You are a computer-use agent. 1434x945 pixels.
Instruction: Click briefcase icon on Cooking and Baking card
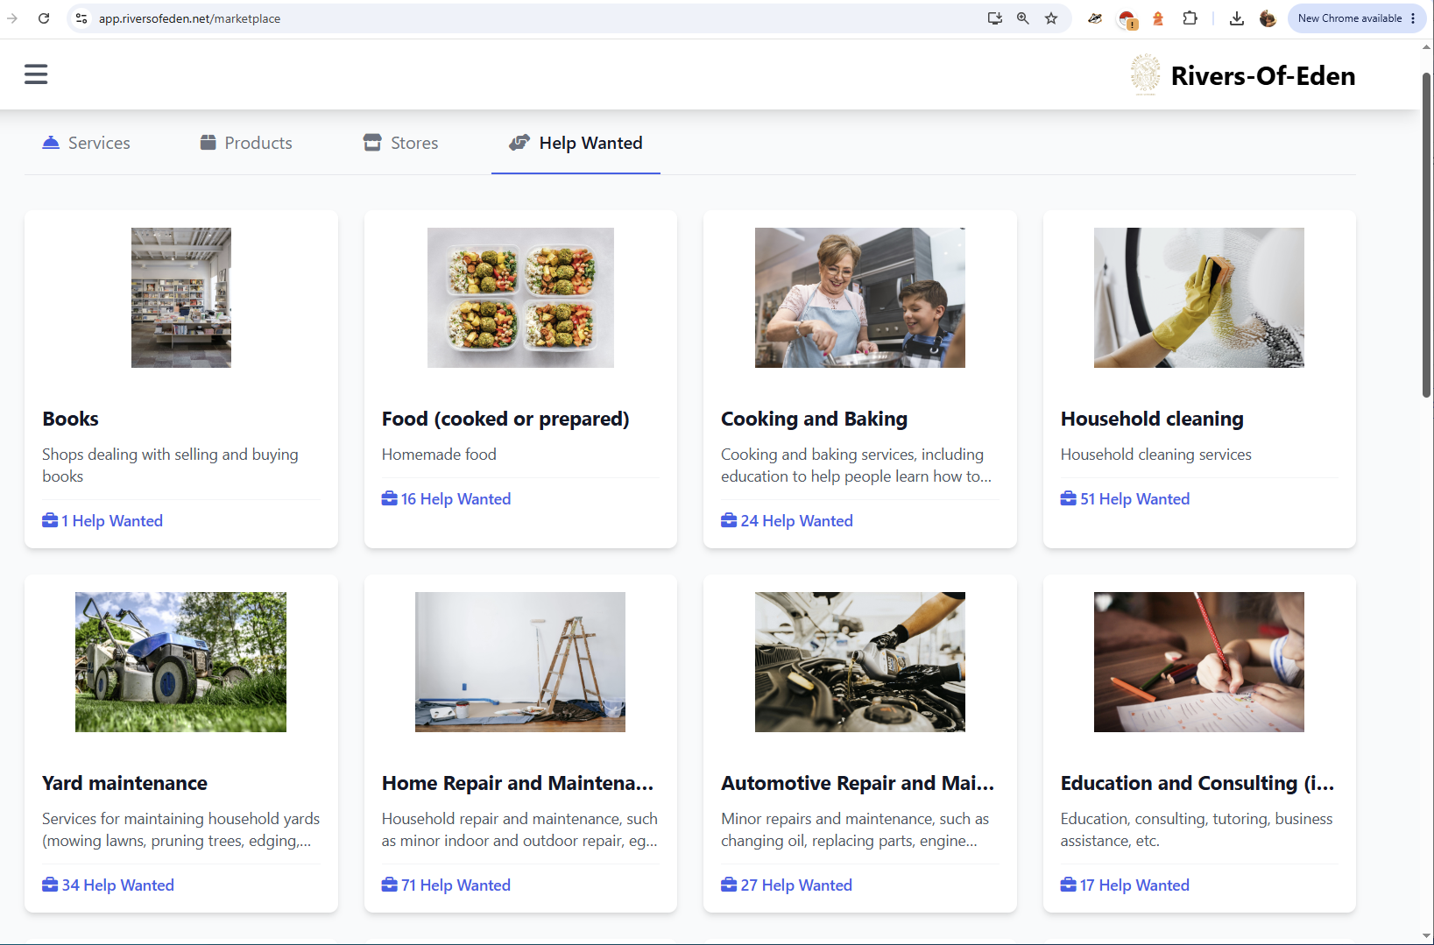pyautogui.click(x=729, y=521)
